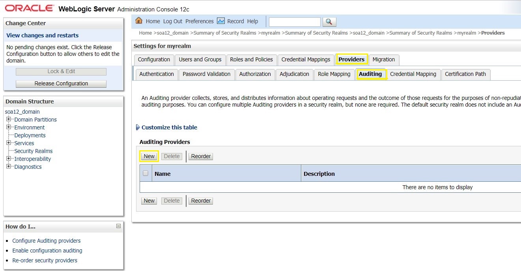Click the Home house icon in toolbar

pyautogui.click(x=139, y=21)
